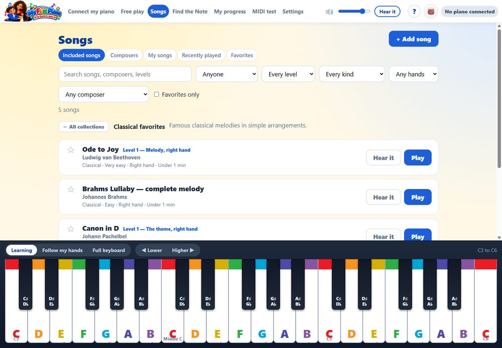Play the lowest F♯/G♭ black key
The image size is (502, 348).
tap(92, 285)
